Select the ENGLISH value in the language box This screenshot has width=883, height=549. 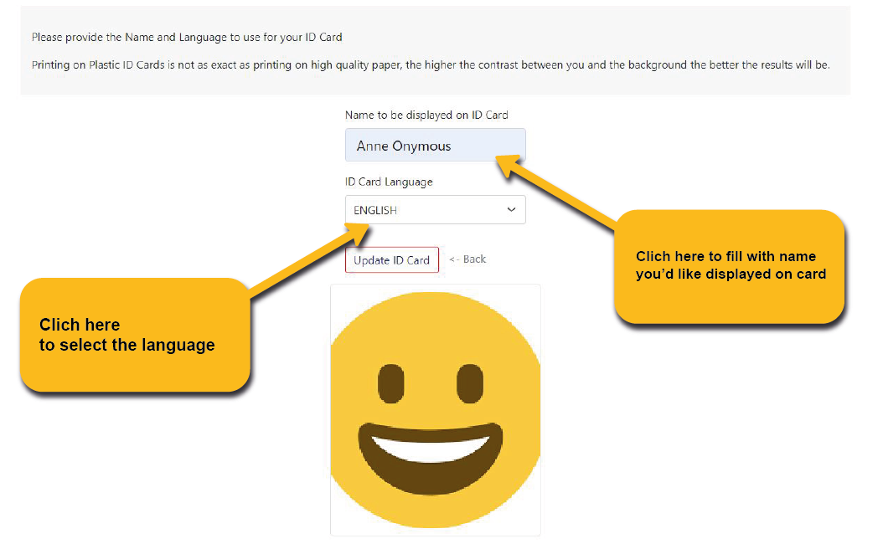[x=375, y=211]
